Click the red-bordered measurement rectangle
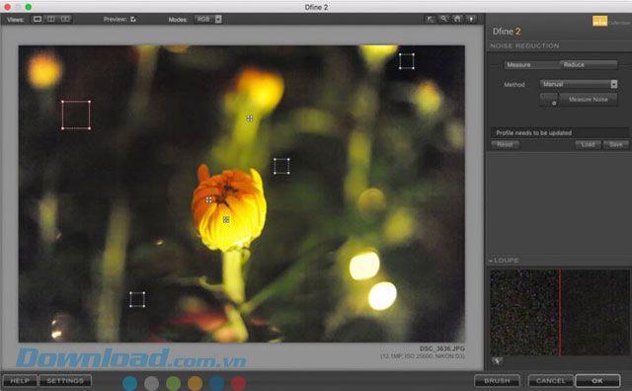The width and height of the screenshot is (632, 391). pyautogui.click(x=76, y=115)
